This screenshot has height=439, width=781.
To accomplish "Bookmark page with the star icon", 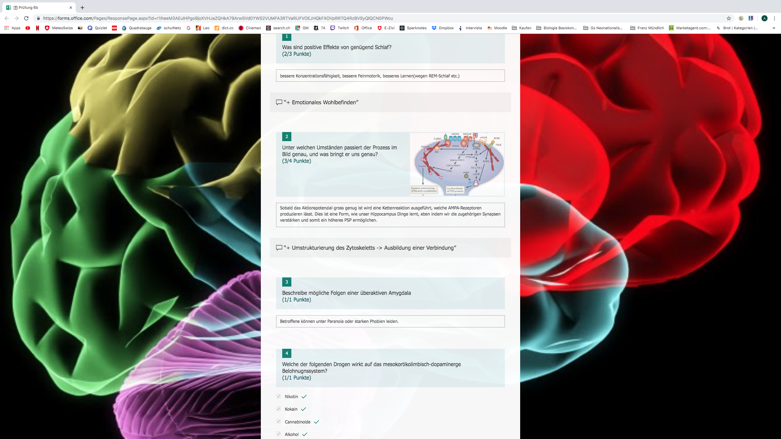I will [x=729, y=18].
